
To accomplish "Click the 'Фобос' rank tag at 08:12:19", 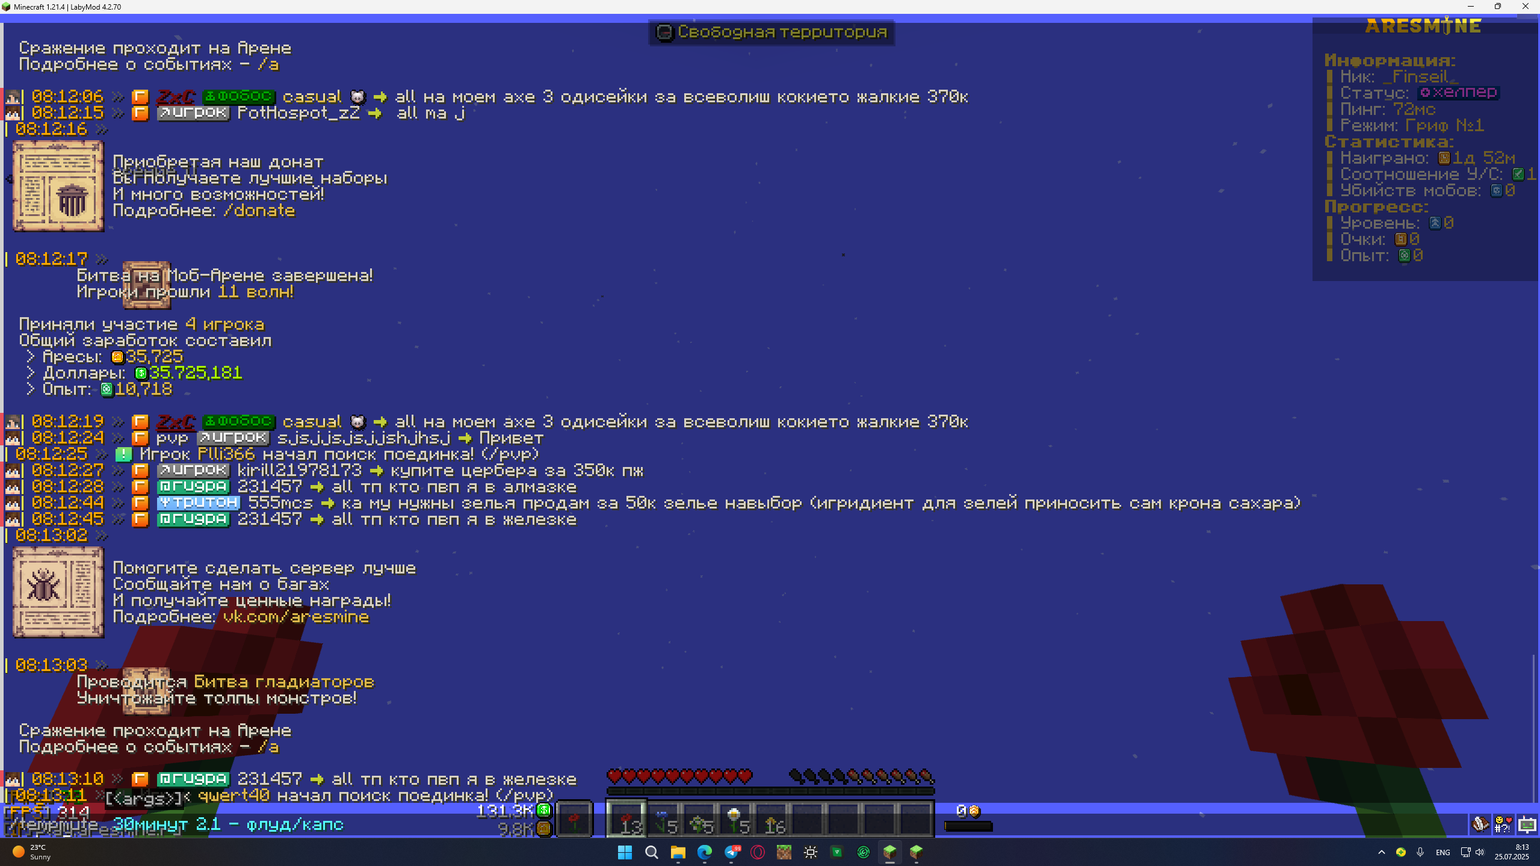I will (239, 421).
